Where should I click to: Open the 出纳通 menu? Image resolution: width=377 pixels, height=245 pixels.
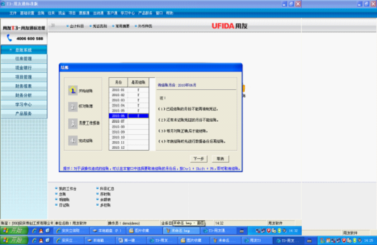coord(98,13)
